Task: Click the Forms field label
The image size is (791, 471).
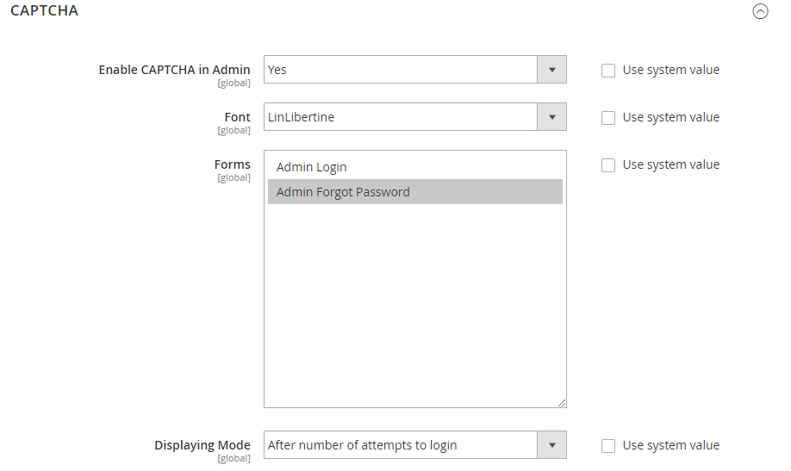Action: click(232, 164)
